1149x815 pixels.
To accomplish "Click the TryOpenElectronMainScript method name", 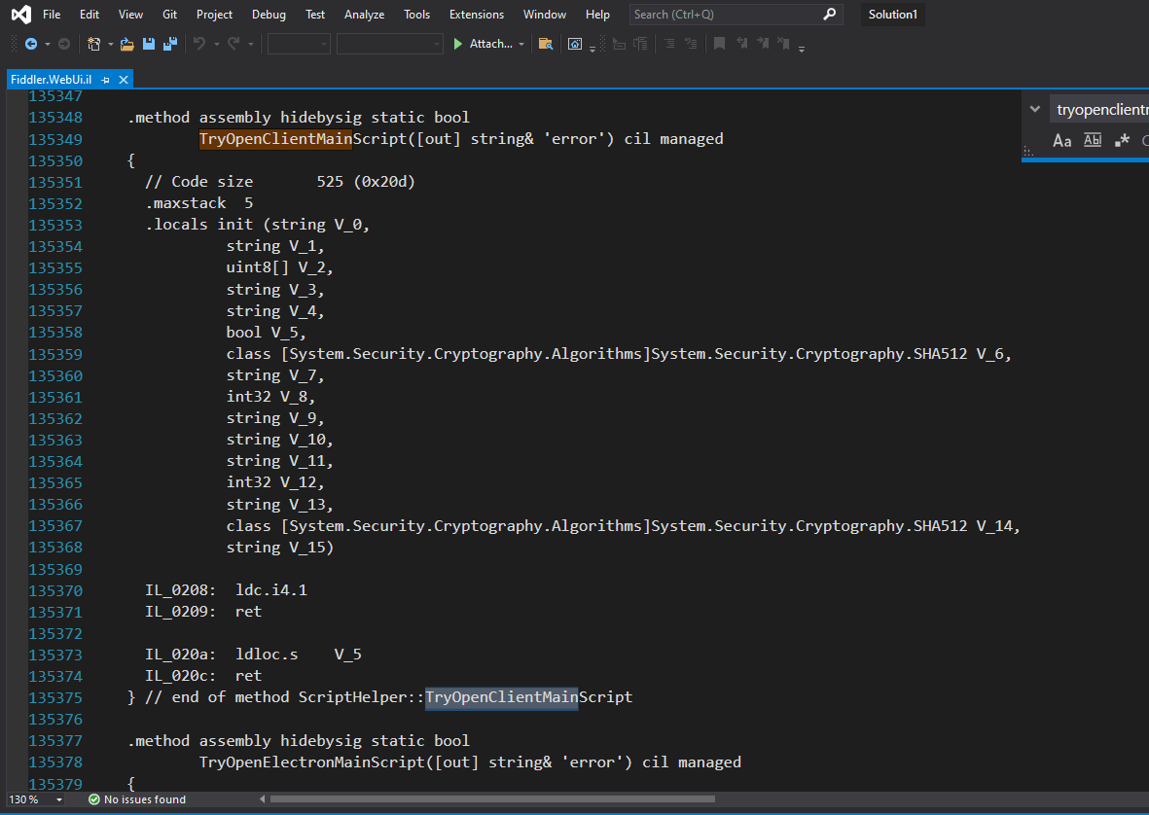I will point(312,762).
